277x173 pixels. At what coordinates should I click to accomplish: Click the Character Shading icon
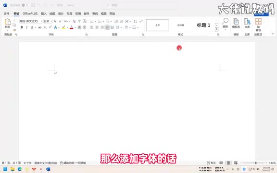click(79, 27)
